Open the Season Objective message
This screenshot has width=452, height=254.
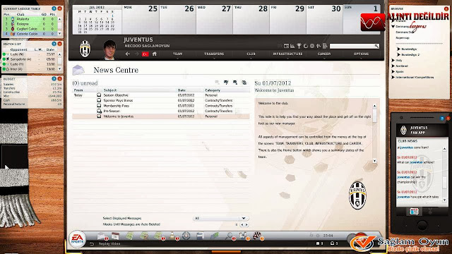click(161, 95)
